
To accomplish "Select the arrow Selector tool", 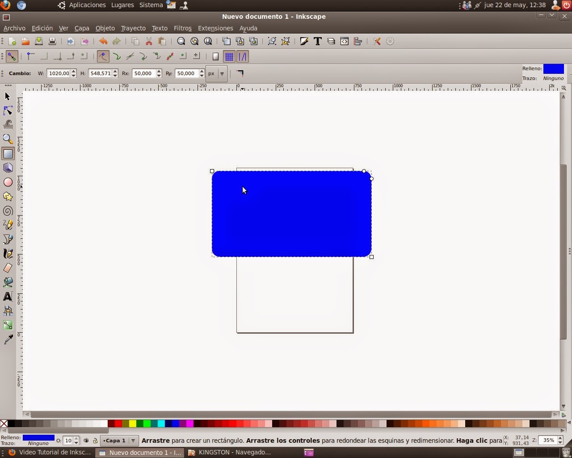I will click(x=8, y=97).
